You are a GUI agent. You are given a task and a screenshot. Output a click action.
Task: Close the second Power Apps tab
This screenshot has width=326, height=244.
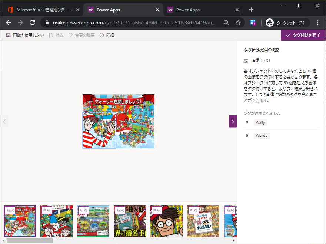(x=237, y=10)
